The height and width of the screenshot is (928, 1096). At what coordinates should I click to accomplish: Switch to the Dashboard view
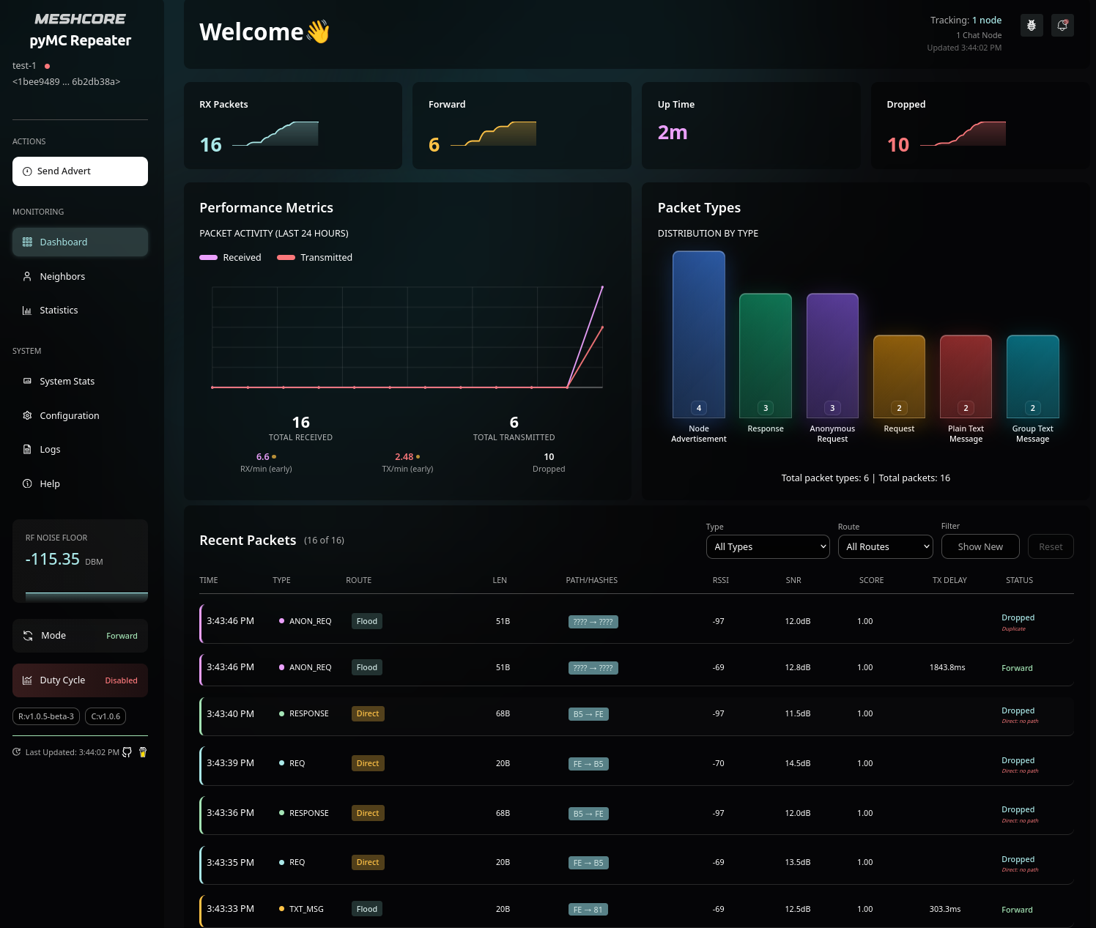(x=64, y=242)
